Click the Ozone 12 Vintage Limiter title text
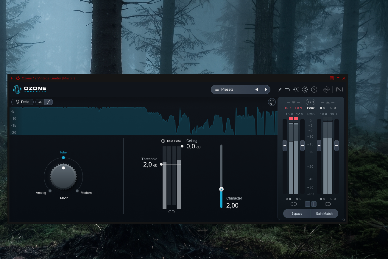The height and width of the screenshot is (259, 388). [41, 78]
